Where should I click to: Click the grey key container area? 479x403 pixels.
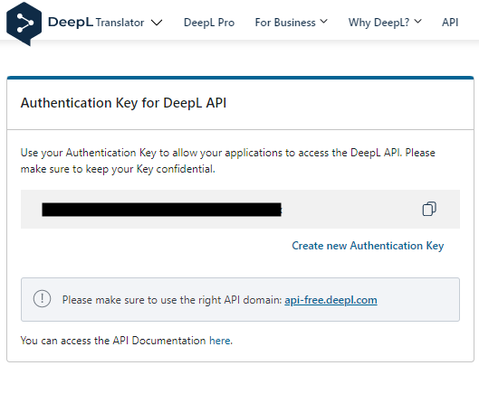(240, 209)
